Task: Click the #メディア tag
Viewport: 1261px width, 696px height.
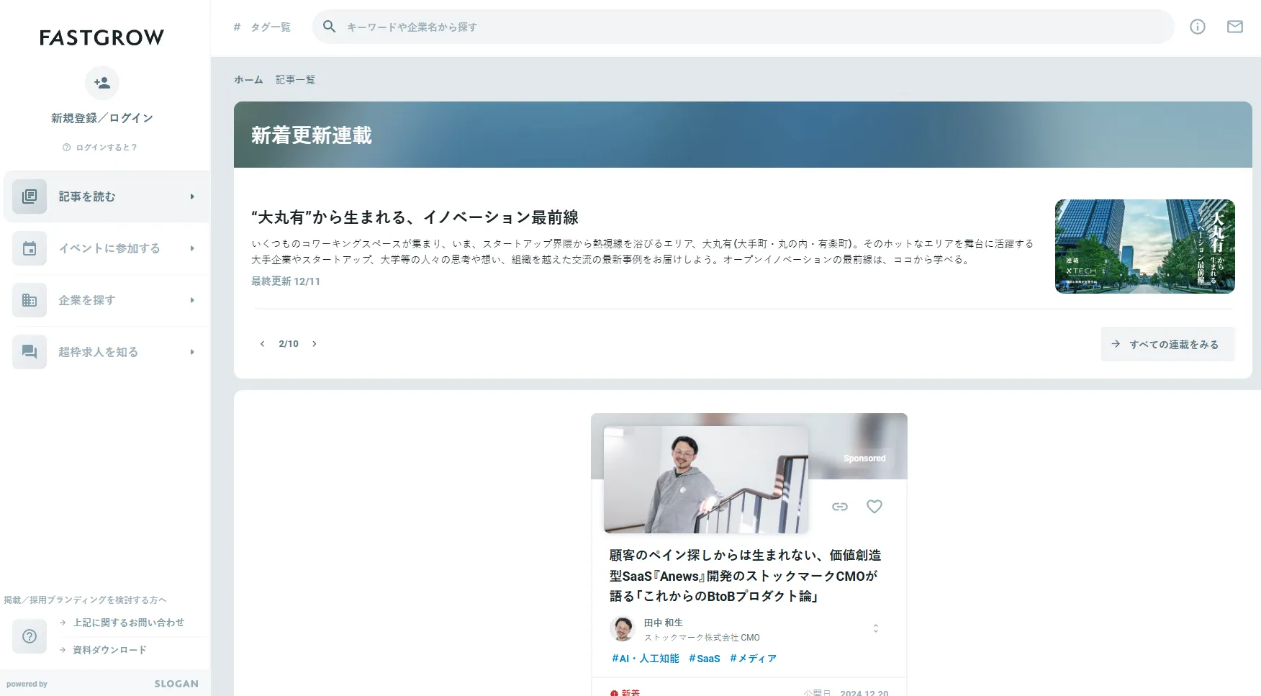Action: coord(753,659)
